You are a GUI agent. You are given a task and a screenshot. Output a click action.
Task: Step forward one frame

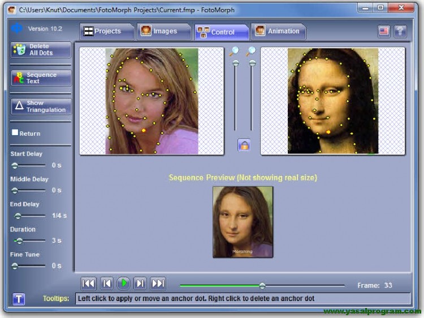coord(141,283)
